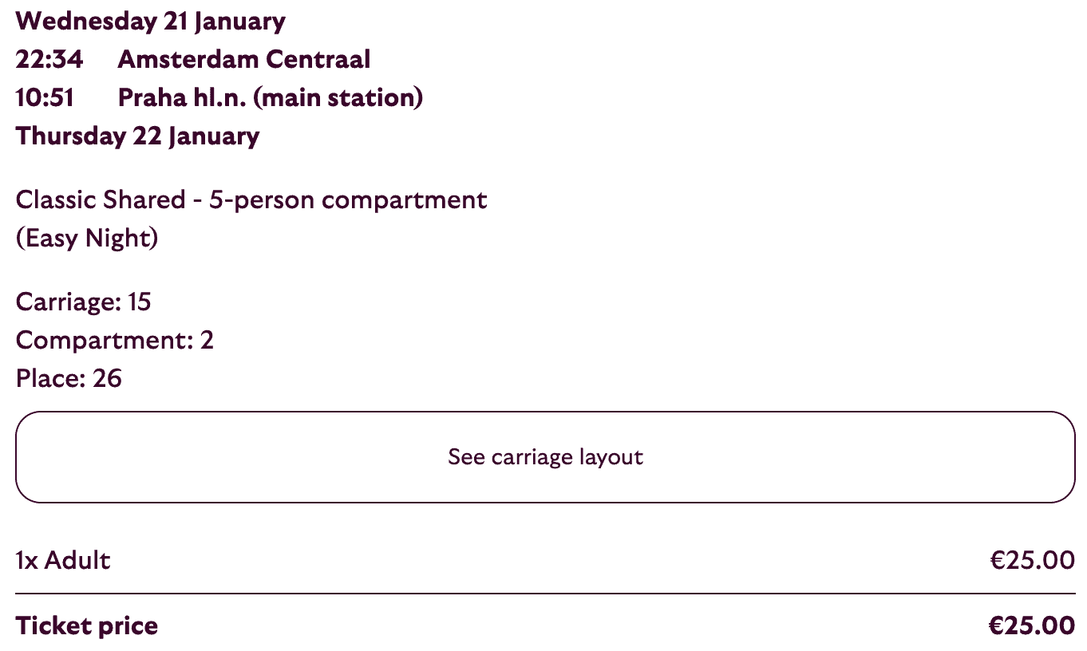This screenshot has width=1087, height=651.
Task: Click the €25.00 amount beside 1x Adult
Action: click(x=1032, y=560)
